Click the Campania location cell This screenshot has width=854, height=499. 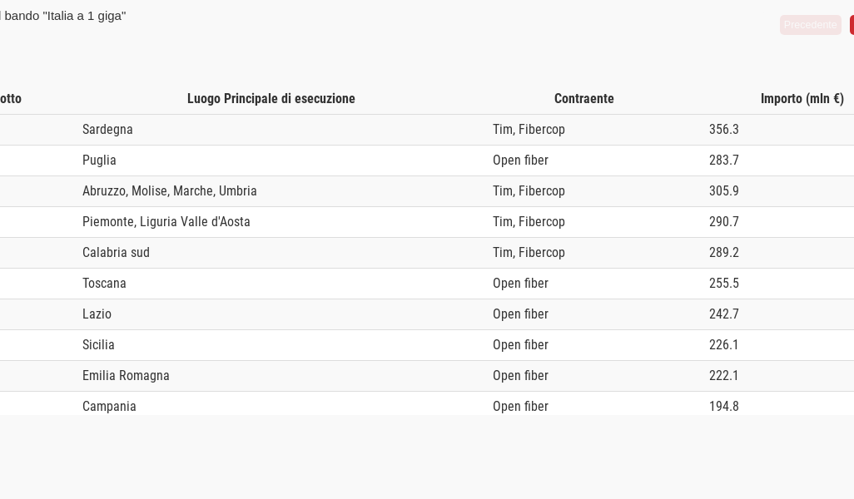point(109,406)
